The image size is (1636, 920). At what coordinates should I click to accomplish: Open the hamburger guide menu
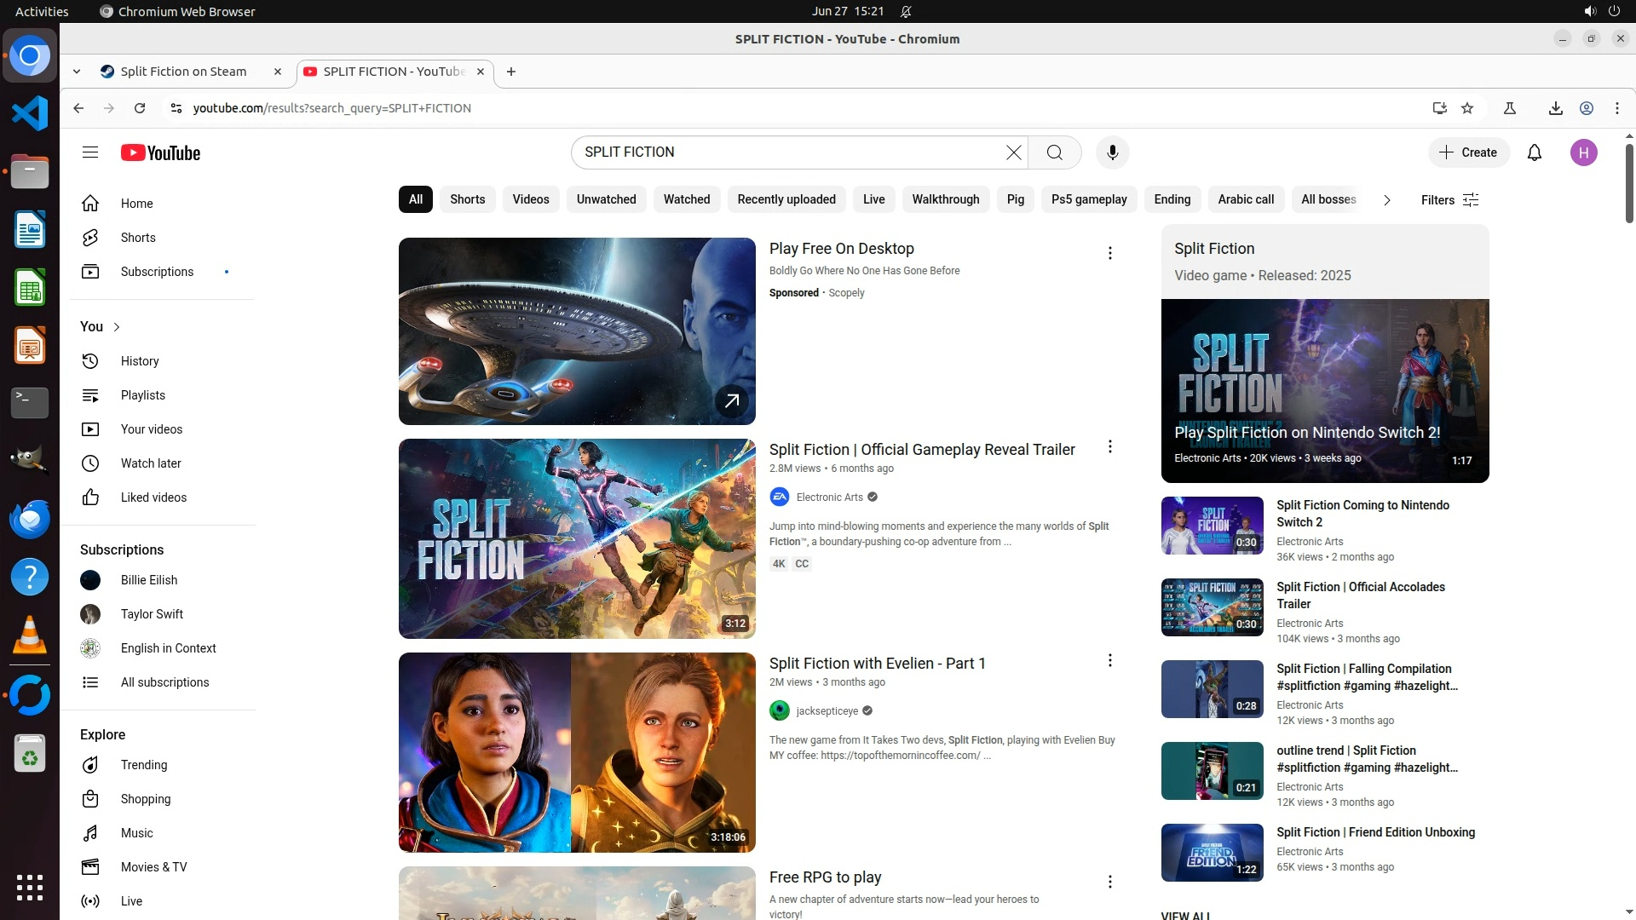coord(90,152)
